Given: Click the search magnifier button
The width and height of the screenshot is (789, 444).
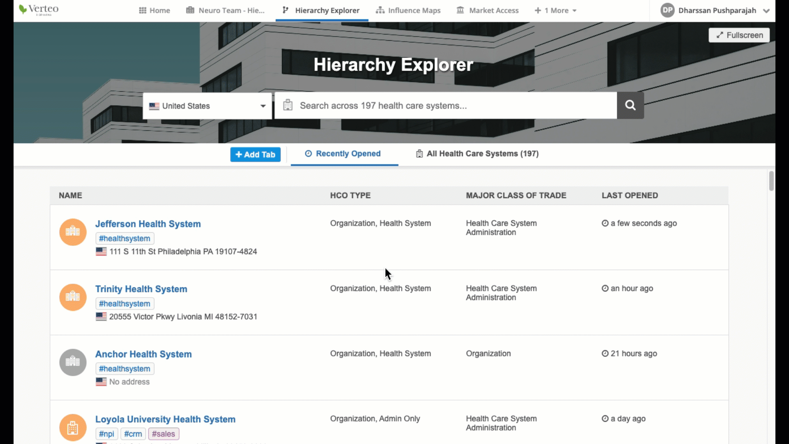Looking at the screenshot, I should point(630,106).
